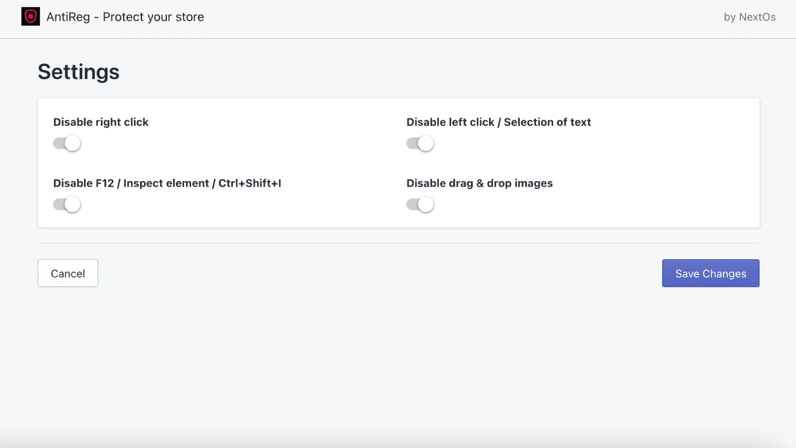Viewport: 796px width, 448px height.
Task: Click the Ctrl+Shift+I label text
Action: coord(250,183)
